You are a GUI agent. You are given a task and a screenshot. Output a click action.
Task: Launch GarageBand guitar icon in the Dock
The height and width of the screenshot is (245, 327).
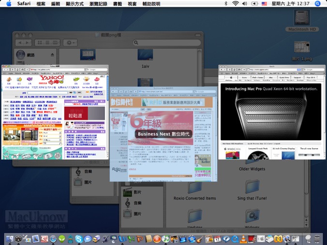pyautogui.click(x=200, y=239)
